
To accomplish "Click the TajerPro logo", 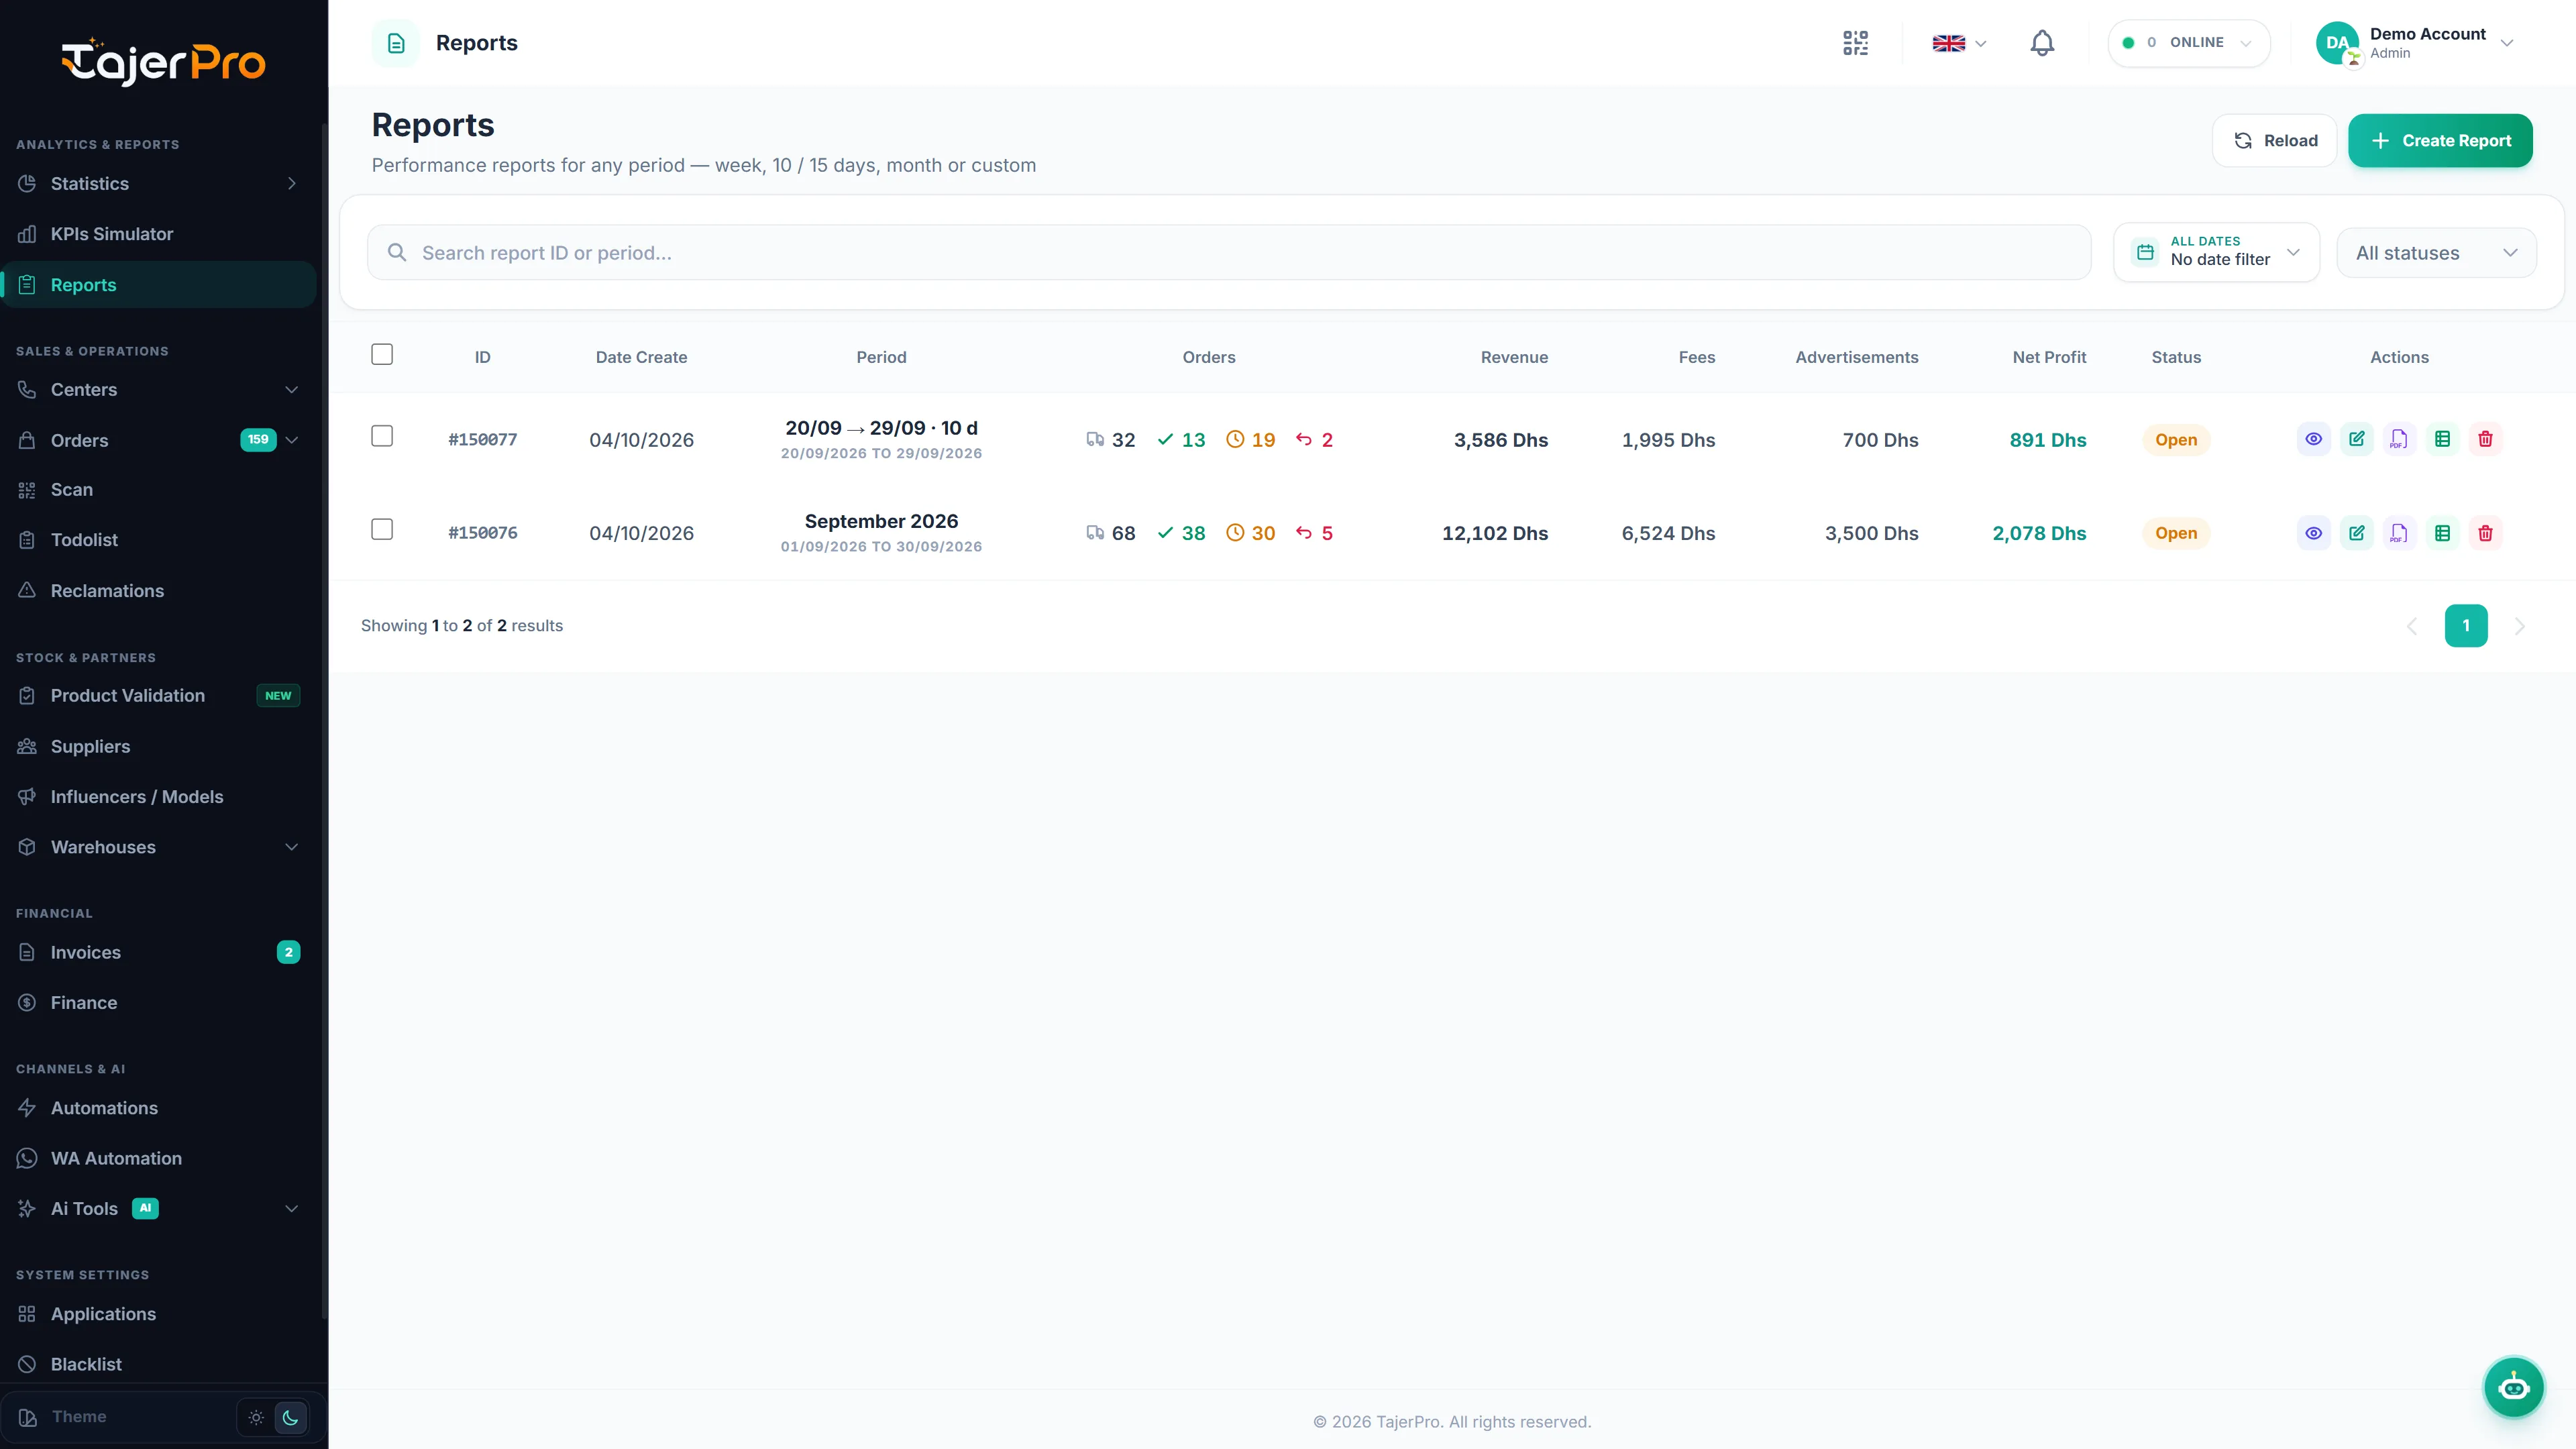I will [x=163, y=62].
